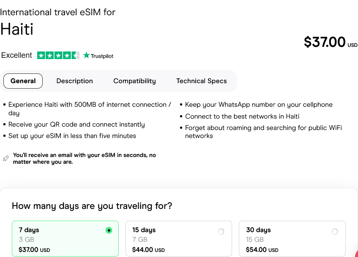358x257 pixels.
Task: Click the Trustpilot logo
Action: [98, 56]
